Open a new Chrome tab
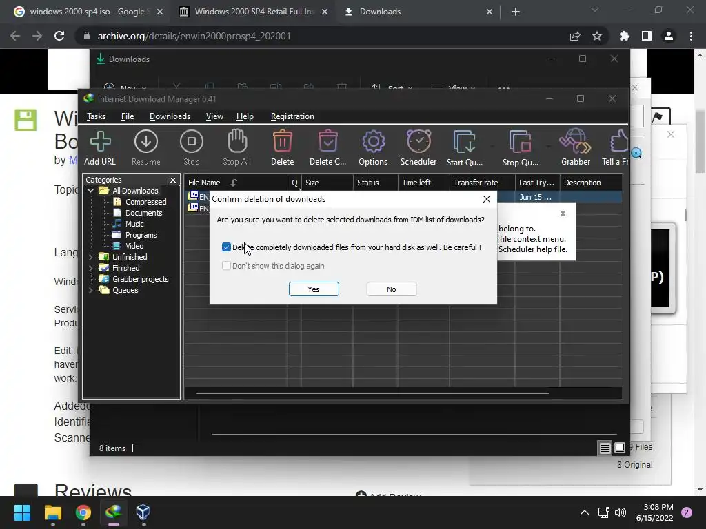 [x=516, y=12]
